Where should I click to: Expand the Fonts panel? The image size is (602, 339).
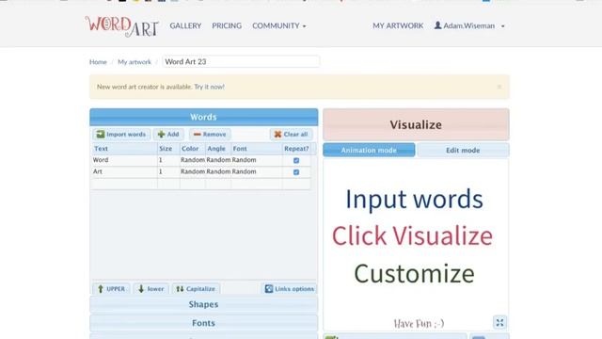click(x=203, y=323)
